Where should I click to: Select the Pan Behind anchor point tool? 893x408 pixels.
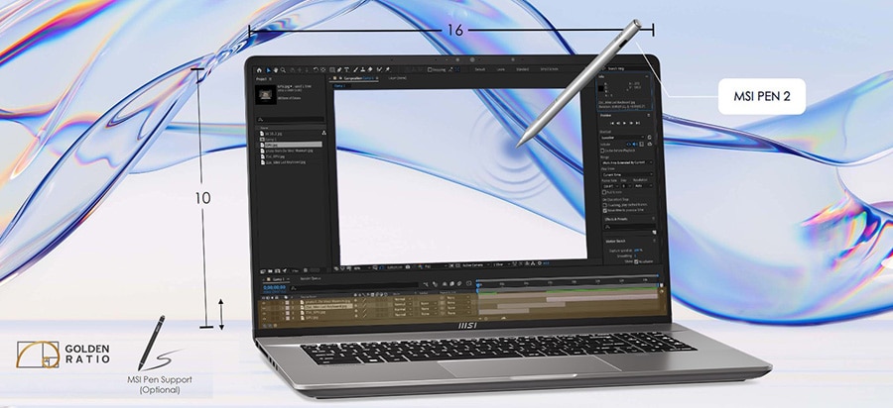(x=322, y=70)
